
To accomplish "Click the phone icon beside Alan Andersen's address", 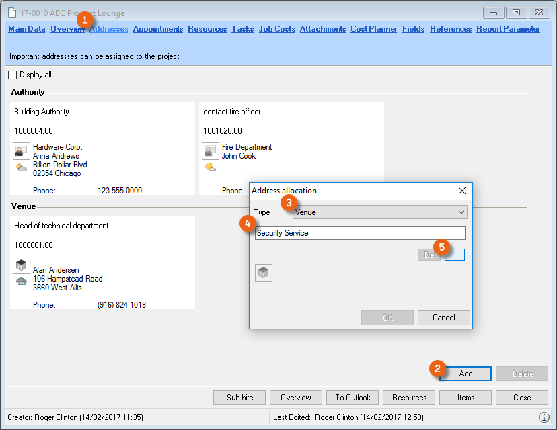I will 22,281.
